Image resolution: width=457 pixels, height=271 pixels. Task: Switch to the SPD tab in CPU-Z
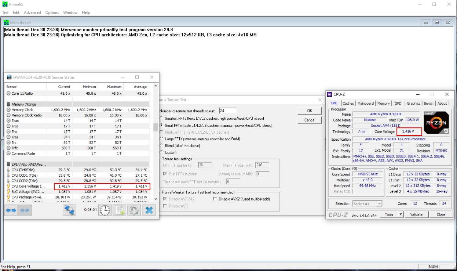[x=398, y=104]
